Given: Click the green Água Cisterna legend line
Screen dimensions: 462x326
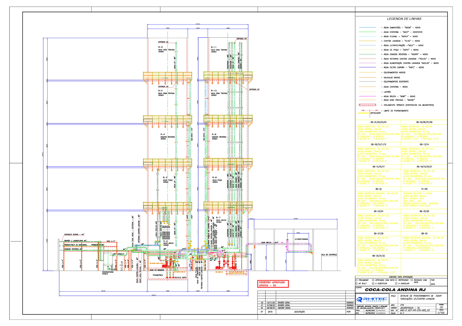Looking at the screenshot, I should 368,32.
